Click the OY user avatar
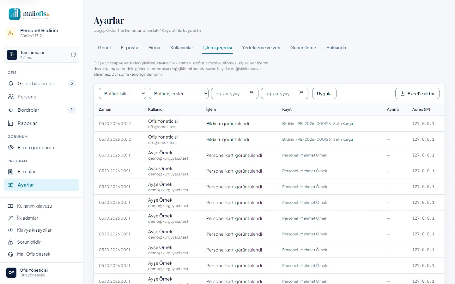The width and height of the screenshot is (455, 284). click(11, 273)
